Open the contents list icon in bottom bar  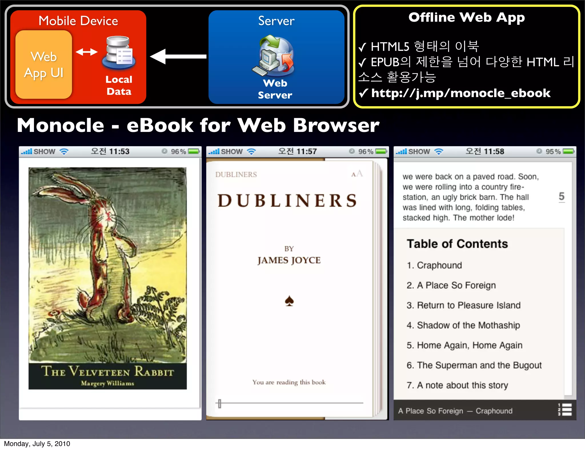(x=565, y=409)
